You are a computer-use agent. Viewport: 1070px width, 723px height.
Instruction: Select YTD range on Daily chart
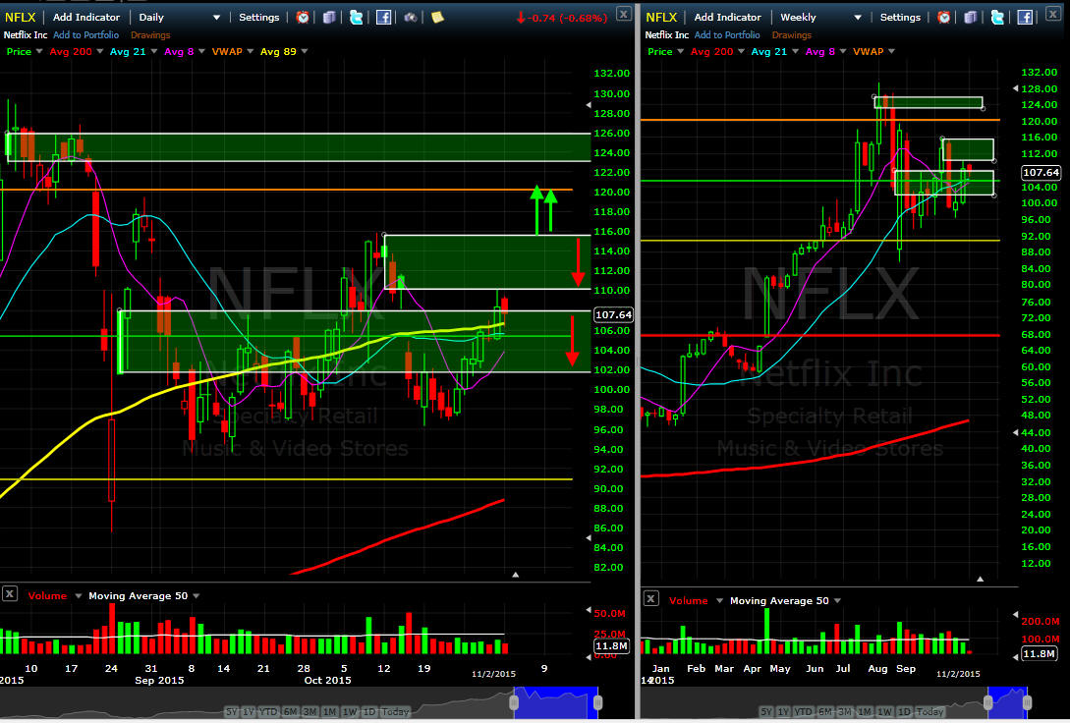point(269,711)
